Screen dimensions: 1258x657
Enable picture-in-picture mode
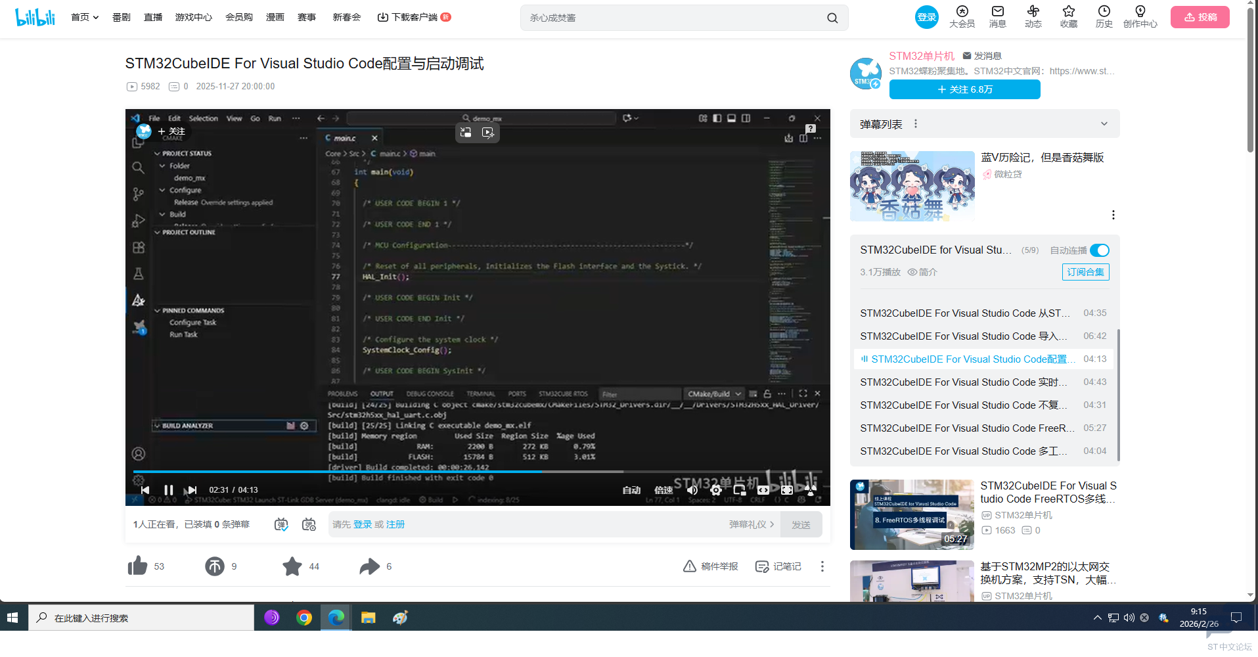pos(740,490)
